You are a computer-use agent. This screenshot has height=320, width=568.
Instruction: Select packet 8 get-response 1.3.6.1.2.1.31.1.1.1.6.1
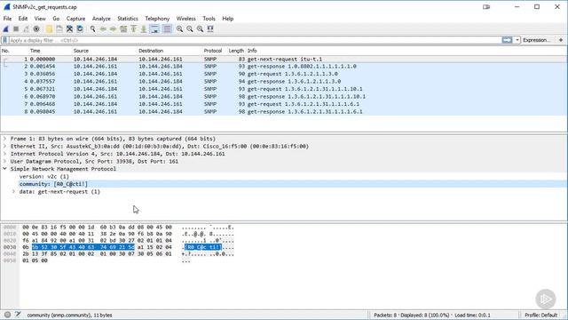click(x=284, y=112)
